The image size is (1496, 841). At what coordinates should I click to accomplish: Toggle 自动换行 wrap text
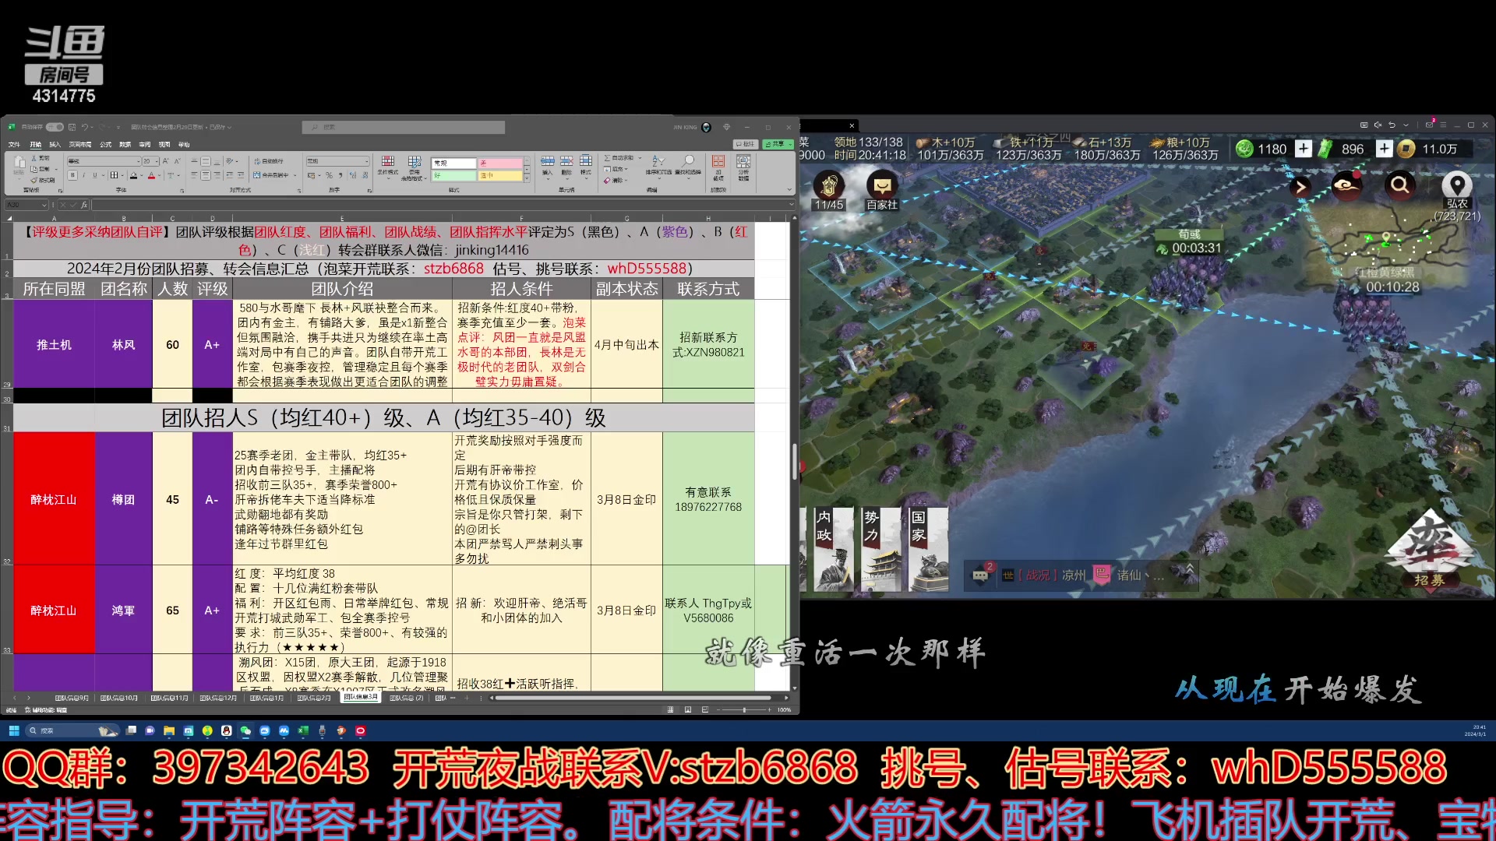coord(269,161)
